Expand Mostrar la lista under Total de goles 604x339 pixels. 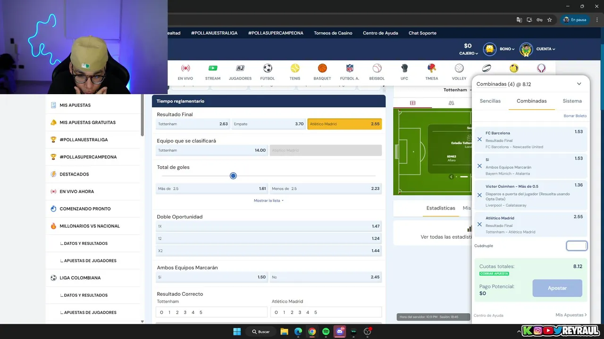coord(268,201)
